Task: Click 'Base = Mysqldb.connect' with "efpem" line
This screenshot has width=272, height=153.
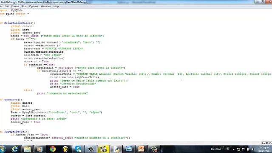Action: 57,112
